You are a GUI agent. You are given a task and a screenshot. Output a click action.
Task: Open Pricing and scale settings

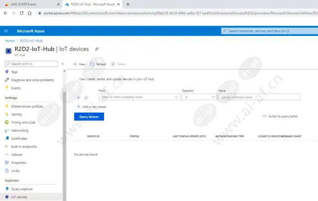(23, 123)
